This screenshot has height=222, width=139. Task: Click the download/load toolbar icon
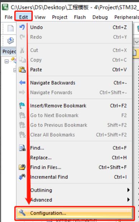tap(11, 41)
